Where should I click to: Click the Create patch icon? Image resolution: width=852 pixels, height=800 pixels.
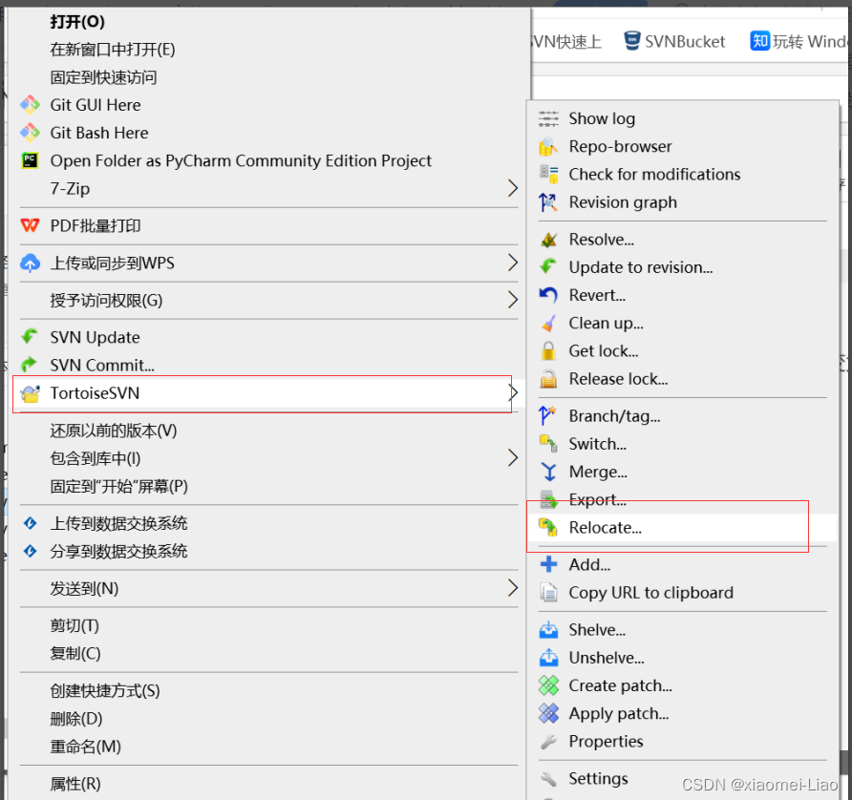pyautogui.click(x=548, y=685)
